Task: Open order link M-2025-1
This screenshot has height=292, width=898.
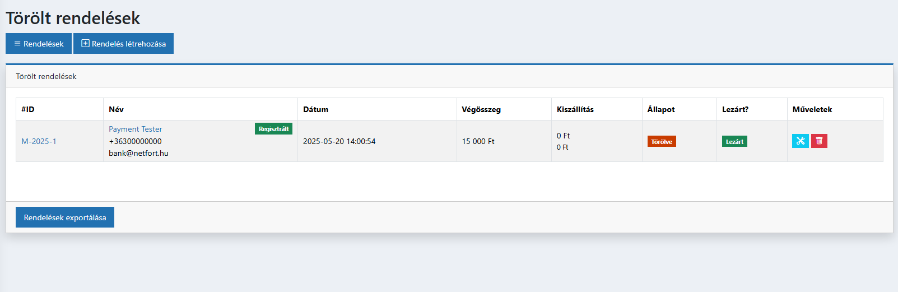Action: click(39, 141)
